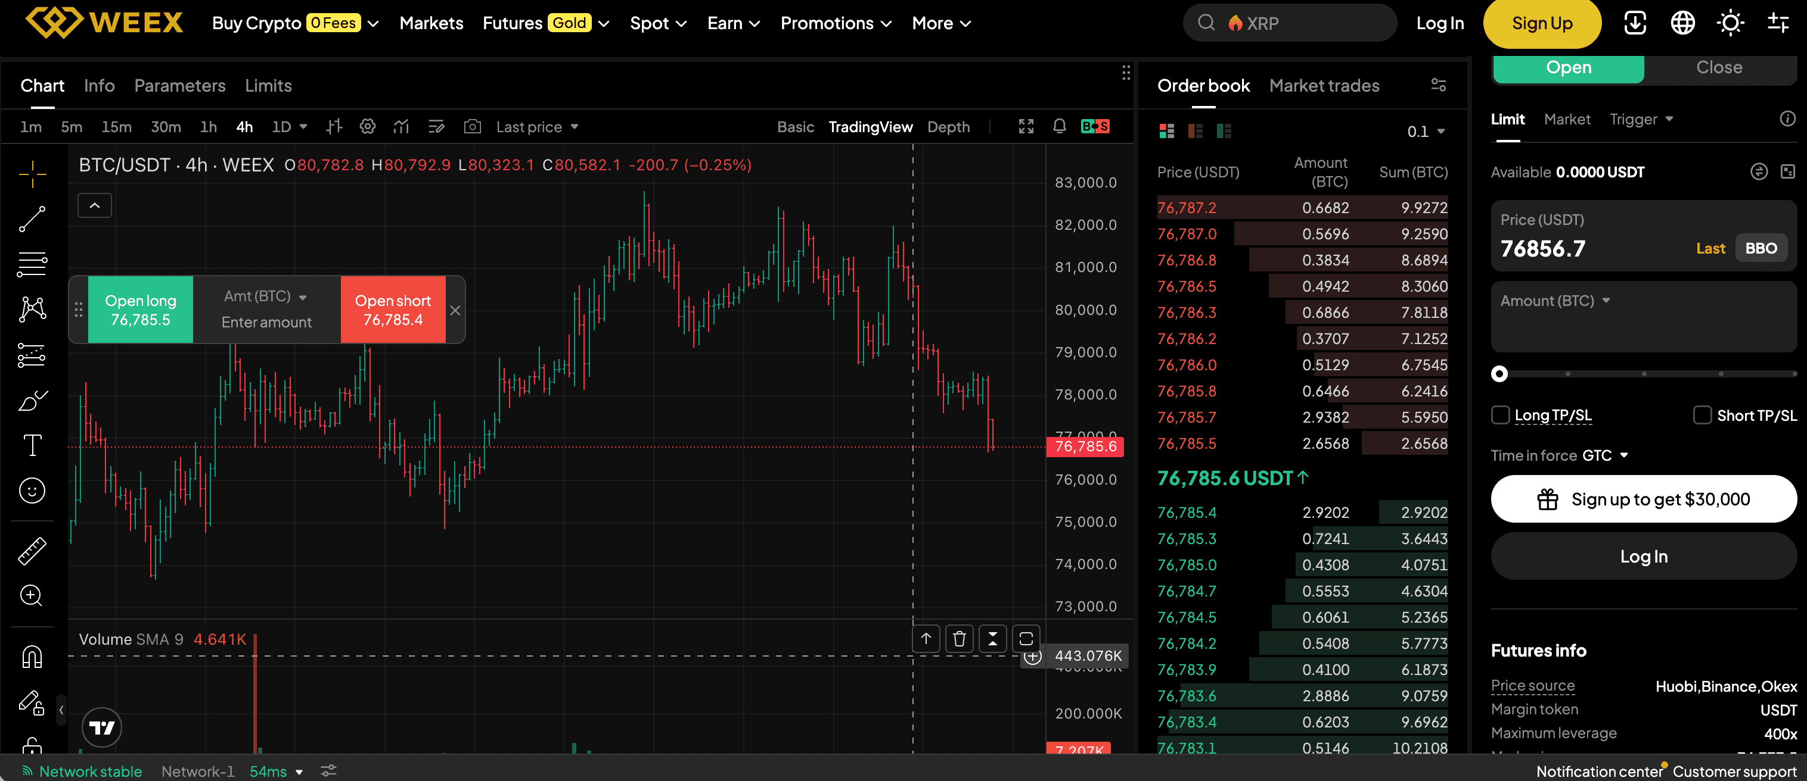This screenshot has width=1807, height=781.
Task: Switch to light theme
Action: coord(1731,23)
